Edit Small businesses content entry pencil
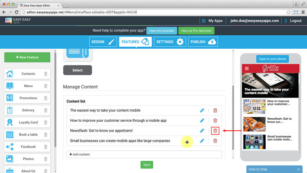This screenshot has height=173, width=307. point(202,141)
